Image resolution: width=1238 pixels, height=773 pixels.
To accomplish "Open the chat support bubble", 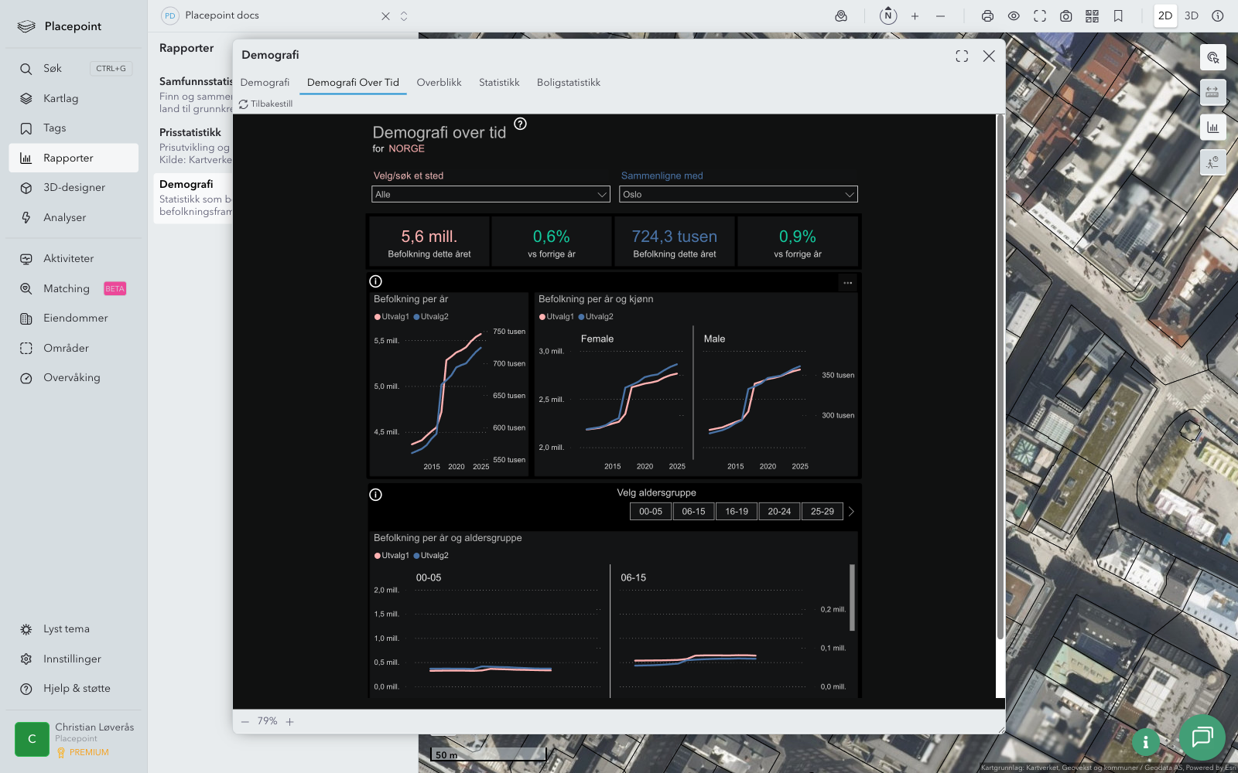I will (x=1202, y=737).
